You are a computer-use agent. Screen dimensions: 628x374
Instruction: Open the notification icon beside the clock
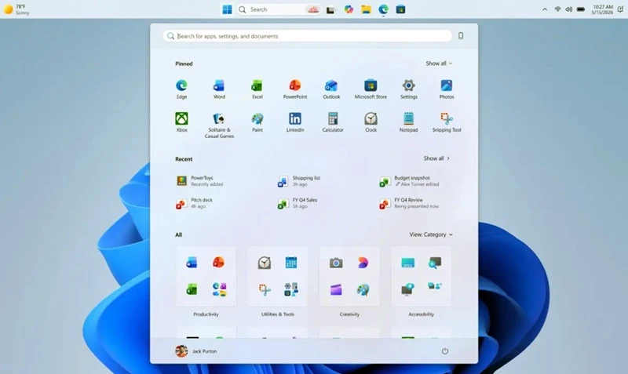[620, 9]
